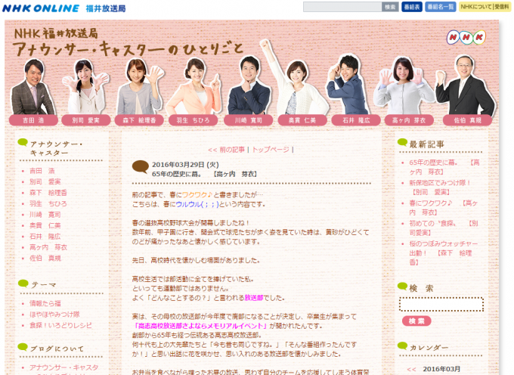Select the 吉田 浩 name tab in banner
514x375 pixels.
[x=33, y=120]
